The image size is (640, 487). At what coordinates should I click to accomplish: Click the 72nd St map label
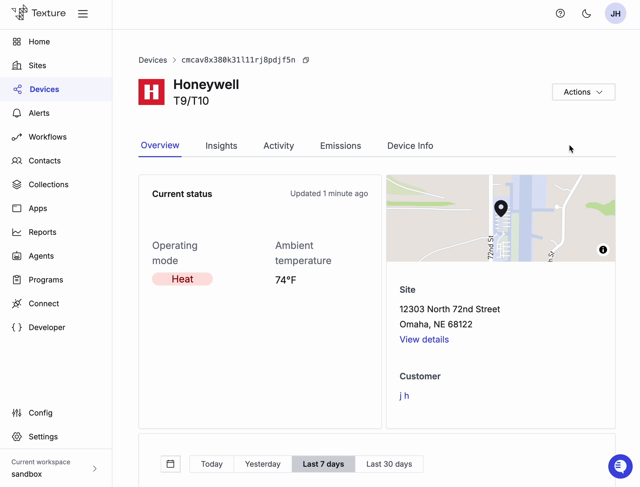pos(490,247)
